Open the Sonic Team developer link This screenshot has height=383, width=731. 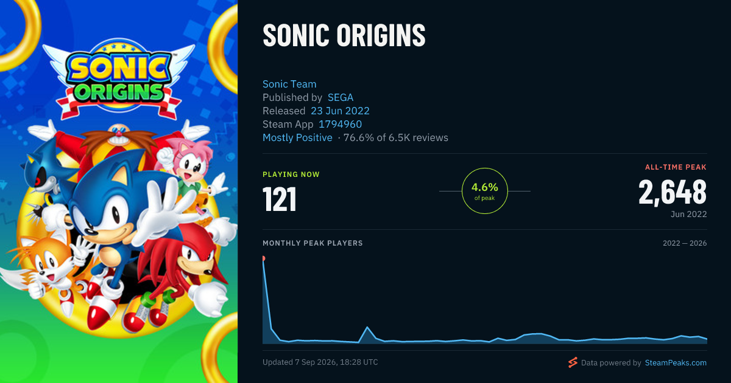289,84
